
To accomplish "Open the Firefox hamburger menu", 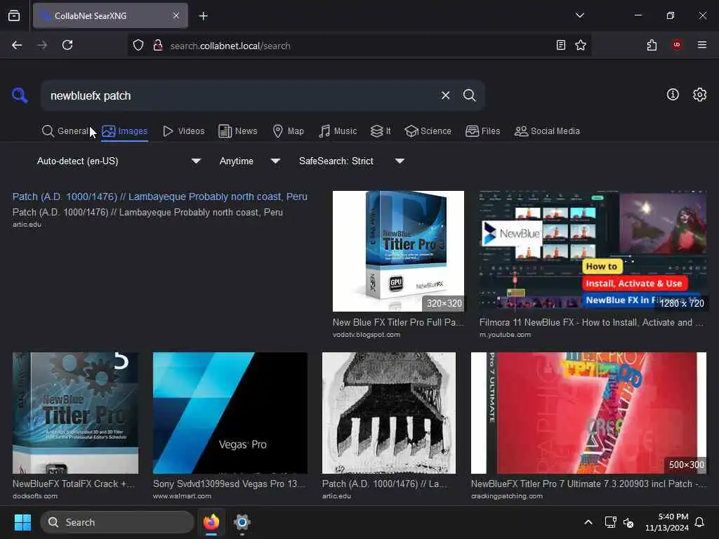I will 701,45.
